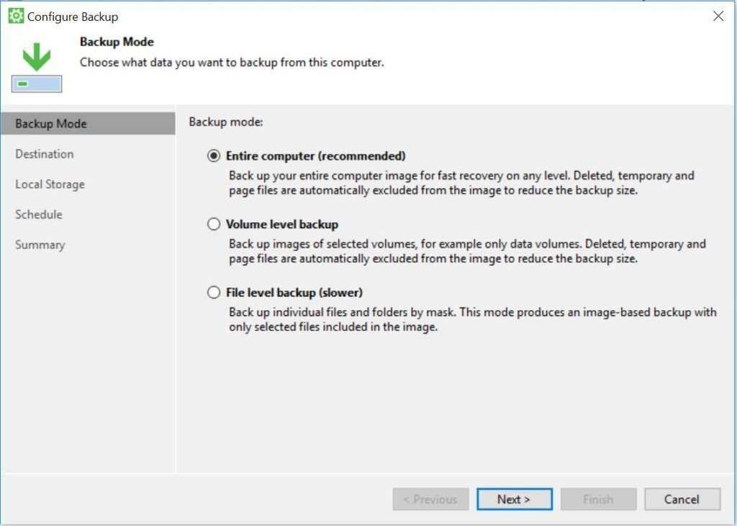This screenshot has width=737, height=526.
Task: Jump to the Summary step
Action: coord(40,245)
